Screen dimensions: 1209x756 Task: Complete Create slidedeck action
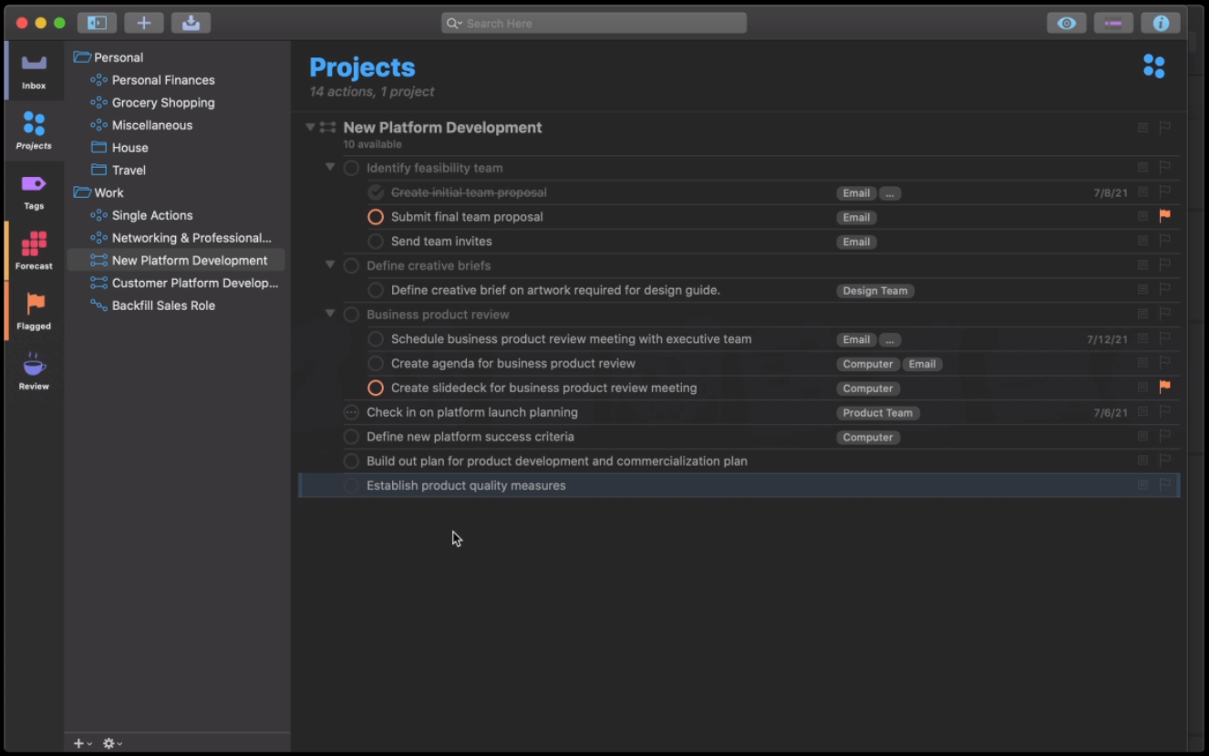pyautogui.click(x=376, y=388)
